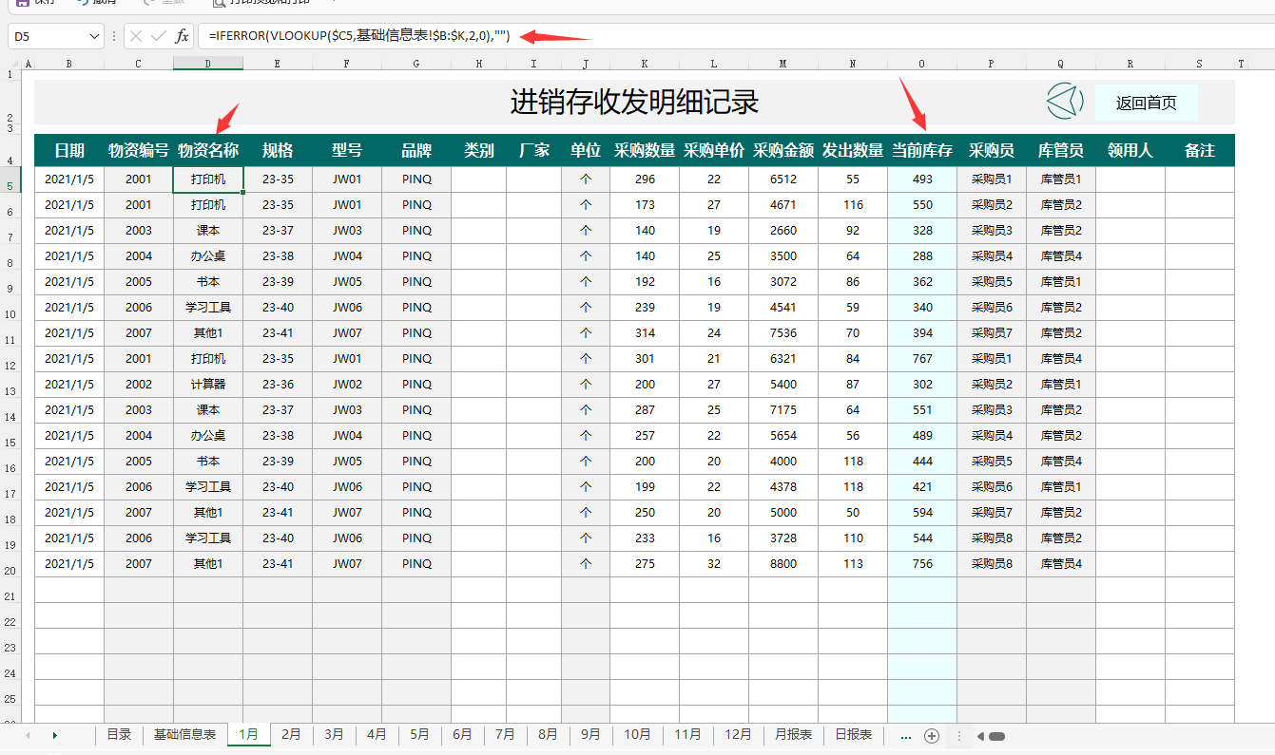Open the hidden sheets list via ... button
The width and height of the screenshot is (1275, 755).
point(906,735)
